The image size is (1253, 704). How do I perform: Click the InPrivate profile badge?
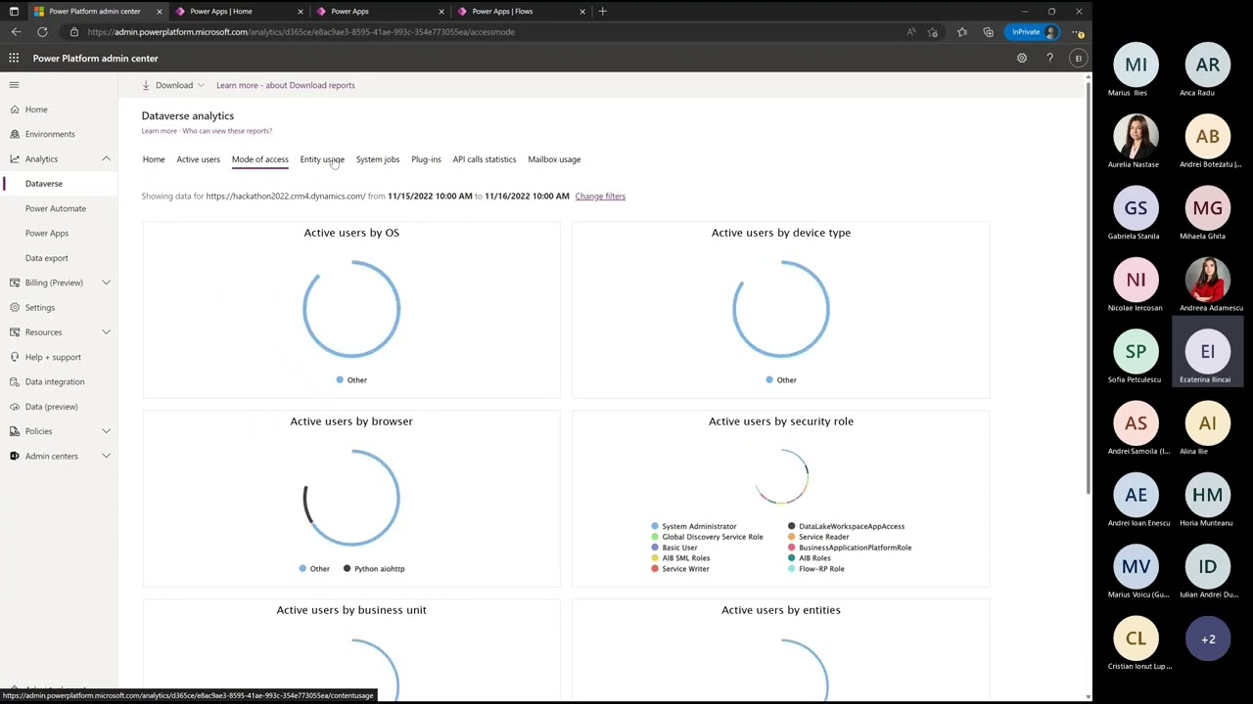pyautogui.click(x=1034, y=32)
